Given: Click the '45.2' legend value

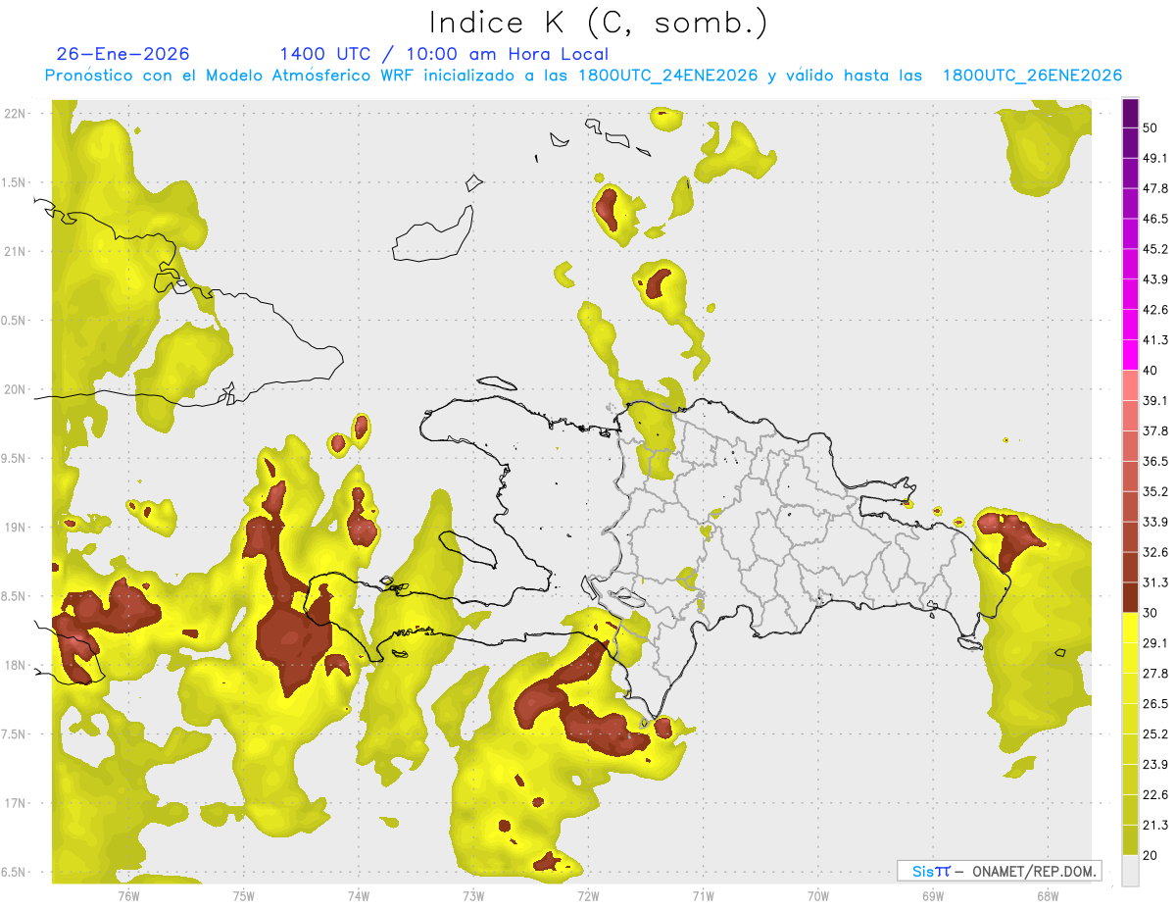Looking at the screenshot, I should click(1154, 249).
